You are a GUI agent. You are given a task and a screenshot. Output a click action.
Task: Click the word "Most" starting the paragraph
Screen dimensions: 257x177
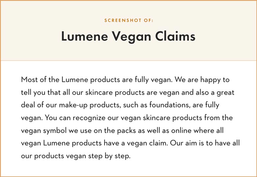(x=29, y=80)
